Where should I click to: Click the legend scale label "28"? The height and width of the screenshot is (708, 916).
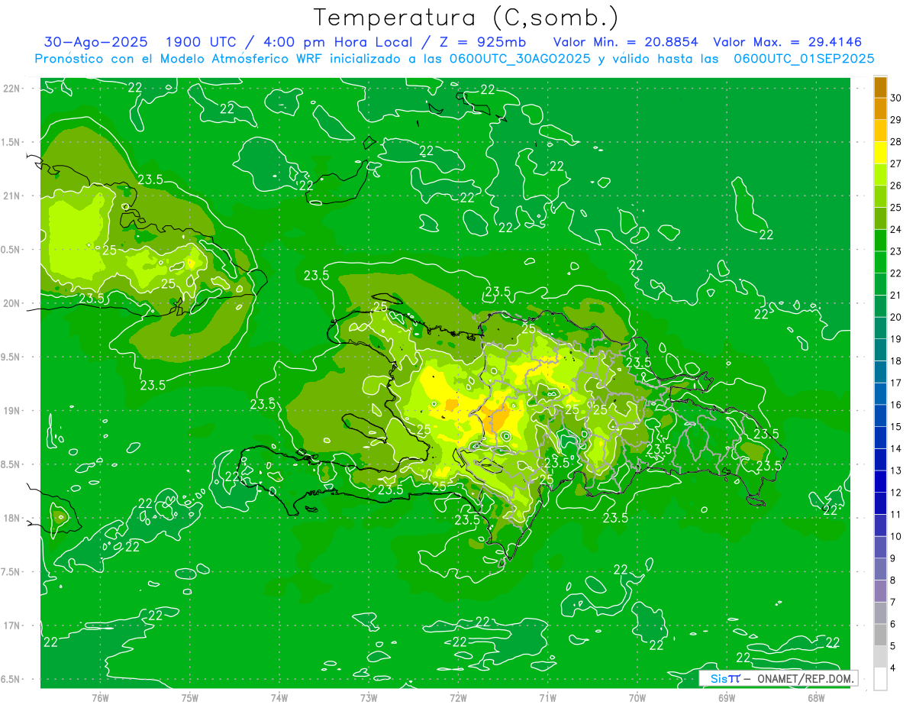896,142
